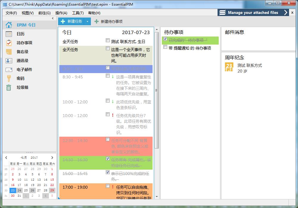The image size is (298, 208).
Task: Open the 操作(A) menu
Action: coord(61,13)
